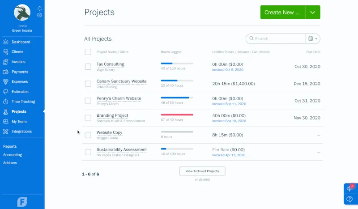Image resolution: width=358 pixels, height=209 pixels.
Task: Click the Dashboard icon in sidebar
Action: pyautogui.click(x=5, y=42)
